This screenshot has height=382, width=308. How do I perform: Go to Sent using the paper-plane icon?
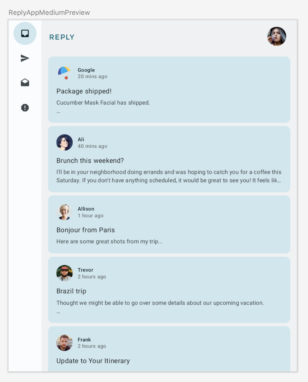click(25, 58)
